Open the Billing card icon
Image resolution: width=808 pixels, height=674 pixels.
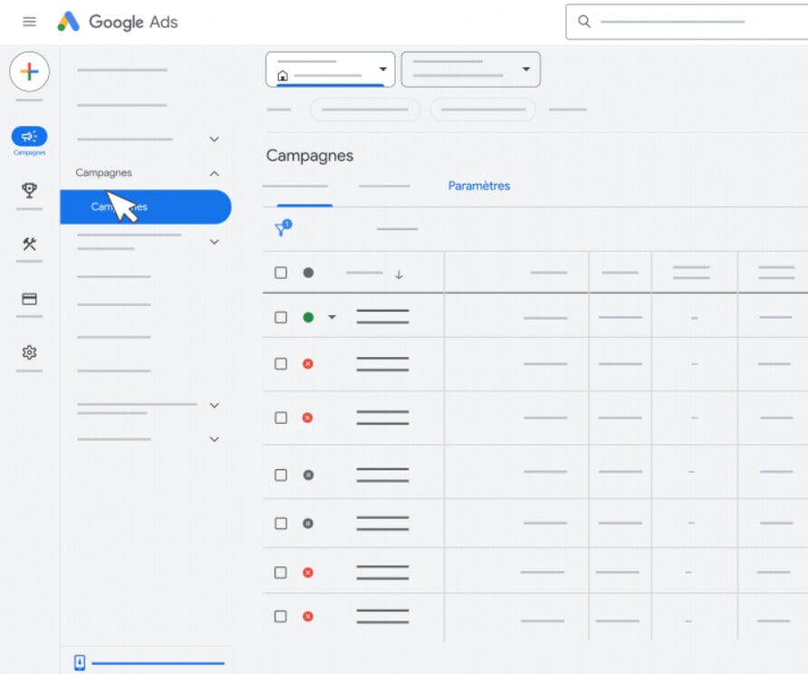tap(29, 299)
